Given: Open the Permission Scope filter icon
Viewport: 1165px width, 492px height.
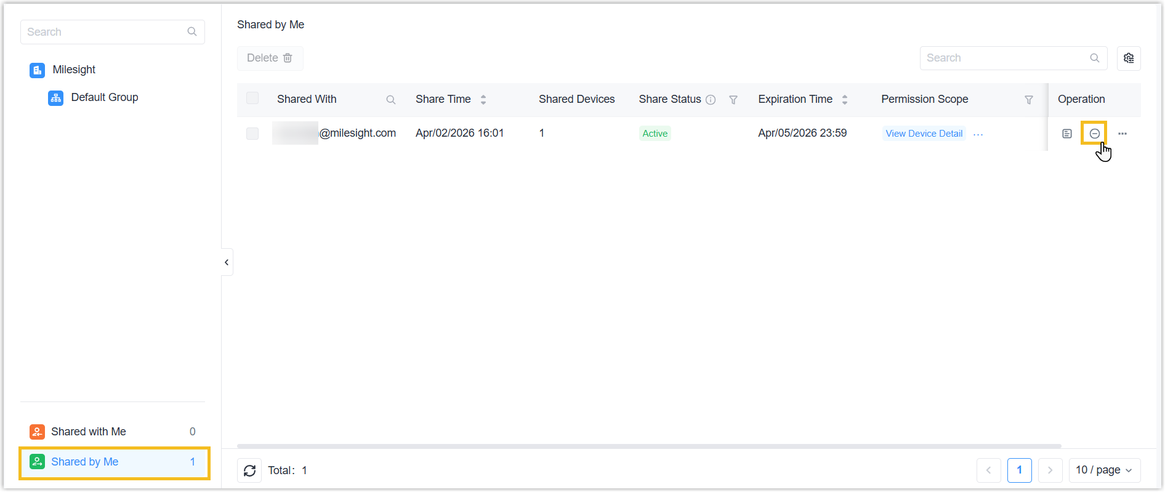Looking at the screenshot, I should (1028, 100).
